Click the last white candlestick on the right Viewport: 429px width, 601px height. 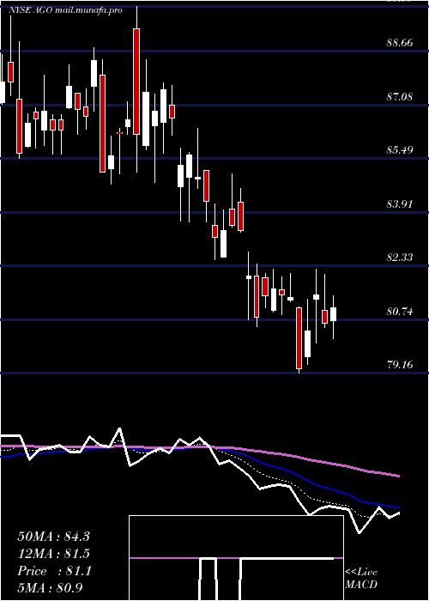(333, 314)
